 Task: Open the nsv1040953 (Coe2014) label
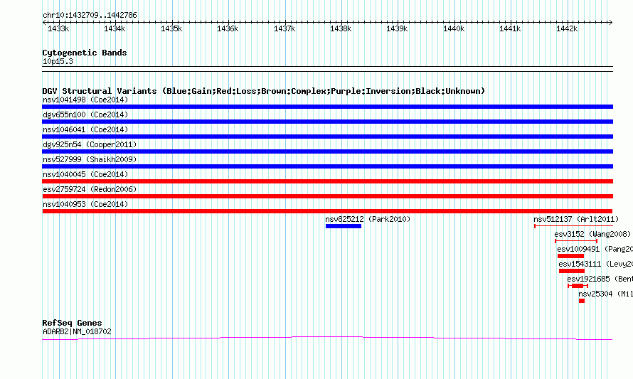(x=85, y=204)
